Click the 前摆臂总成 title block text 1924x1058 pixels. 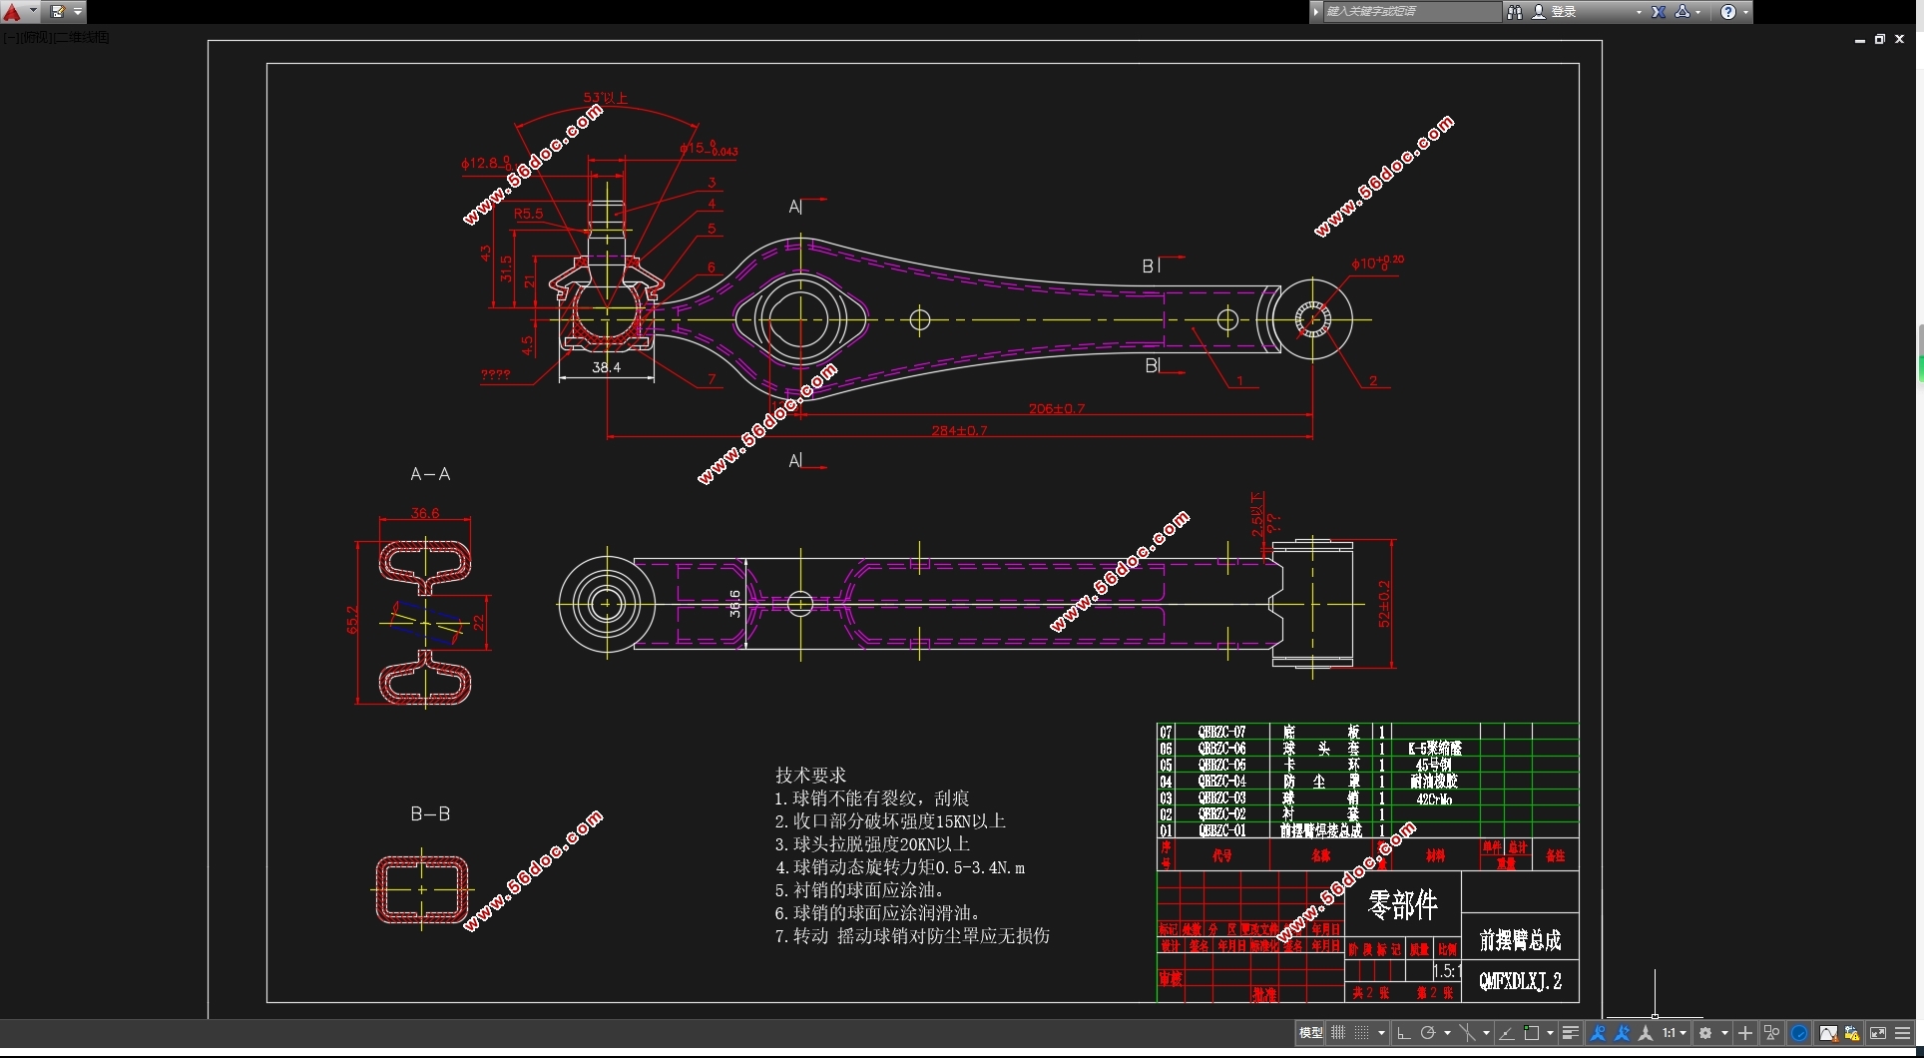point(1520,939)
